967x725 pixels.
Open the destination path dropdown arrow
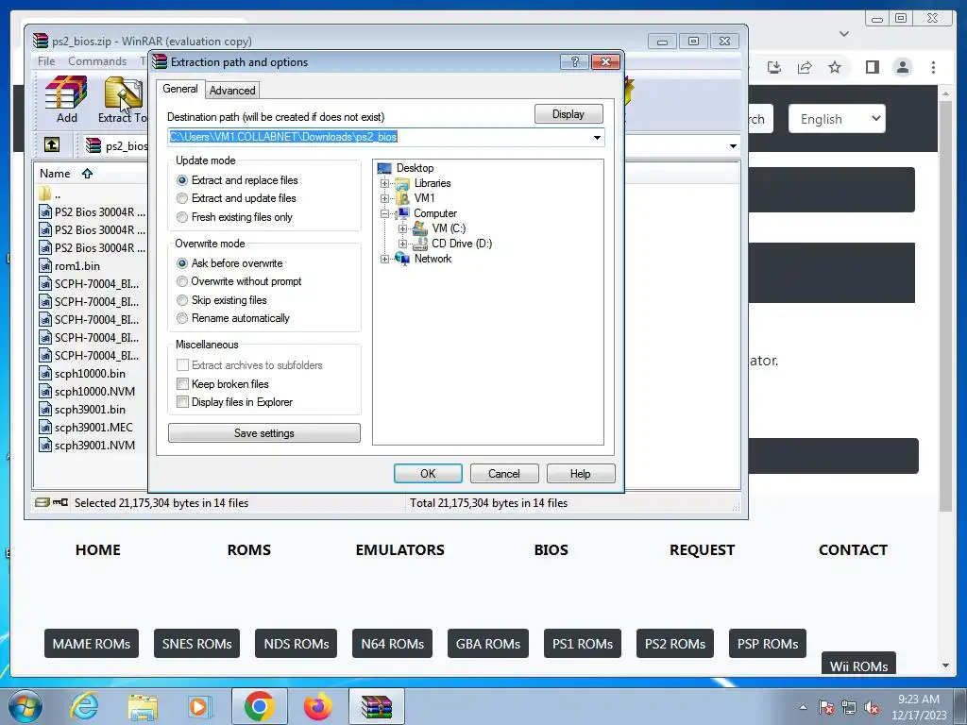[597, 137]
